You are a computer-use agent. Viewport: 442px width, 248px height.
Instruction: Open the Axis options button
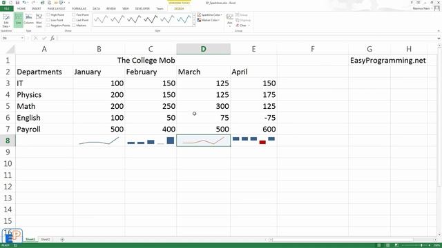(x=230, y=20)
